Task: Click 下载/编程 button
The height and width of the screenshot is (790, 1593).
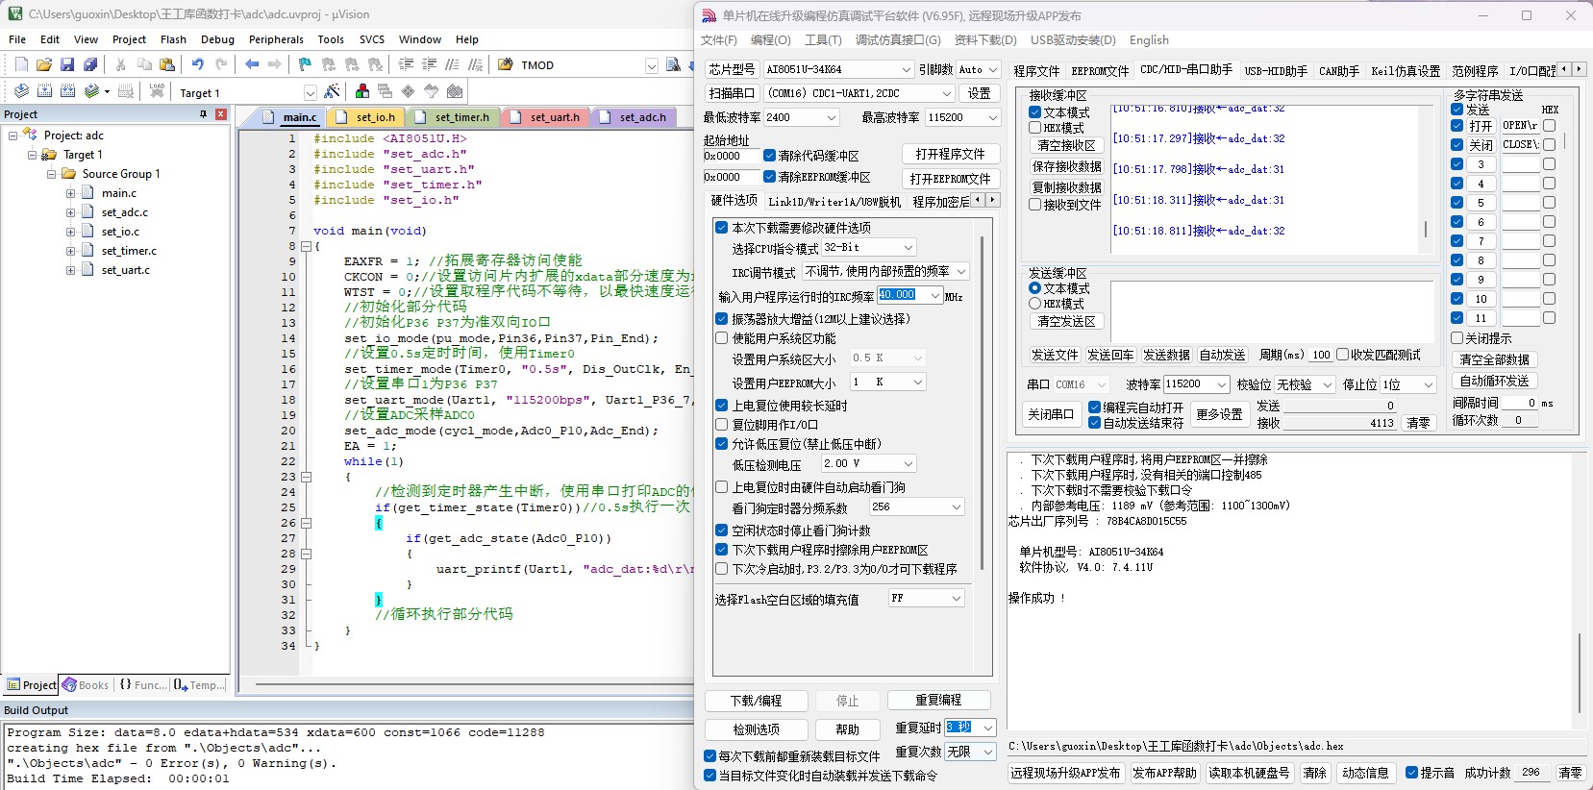Action: pos(757,701)
